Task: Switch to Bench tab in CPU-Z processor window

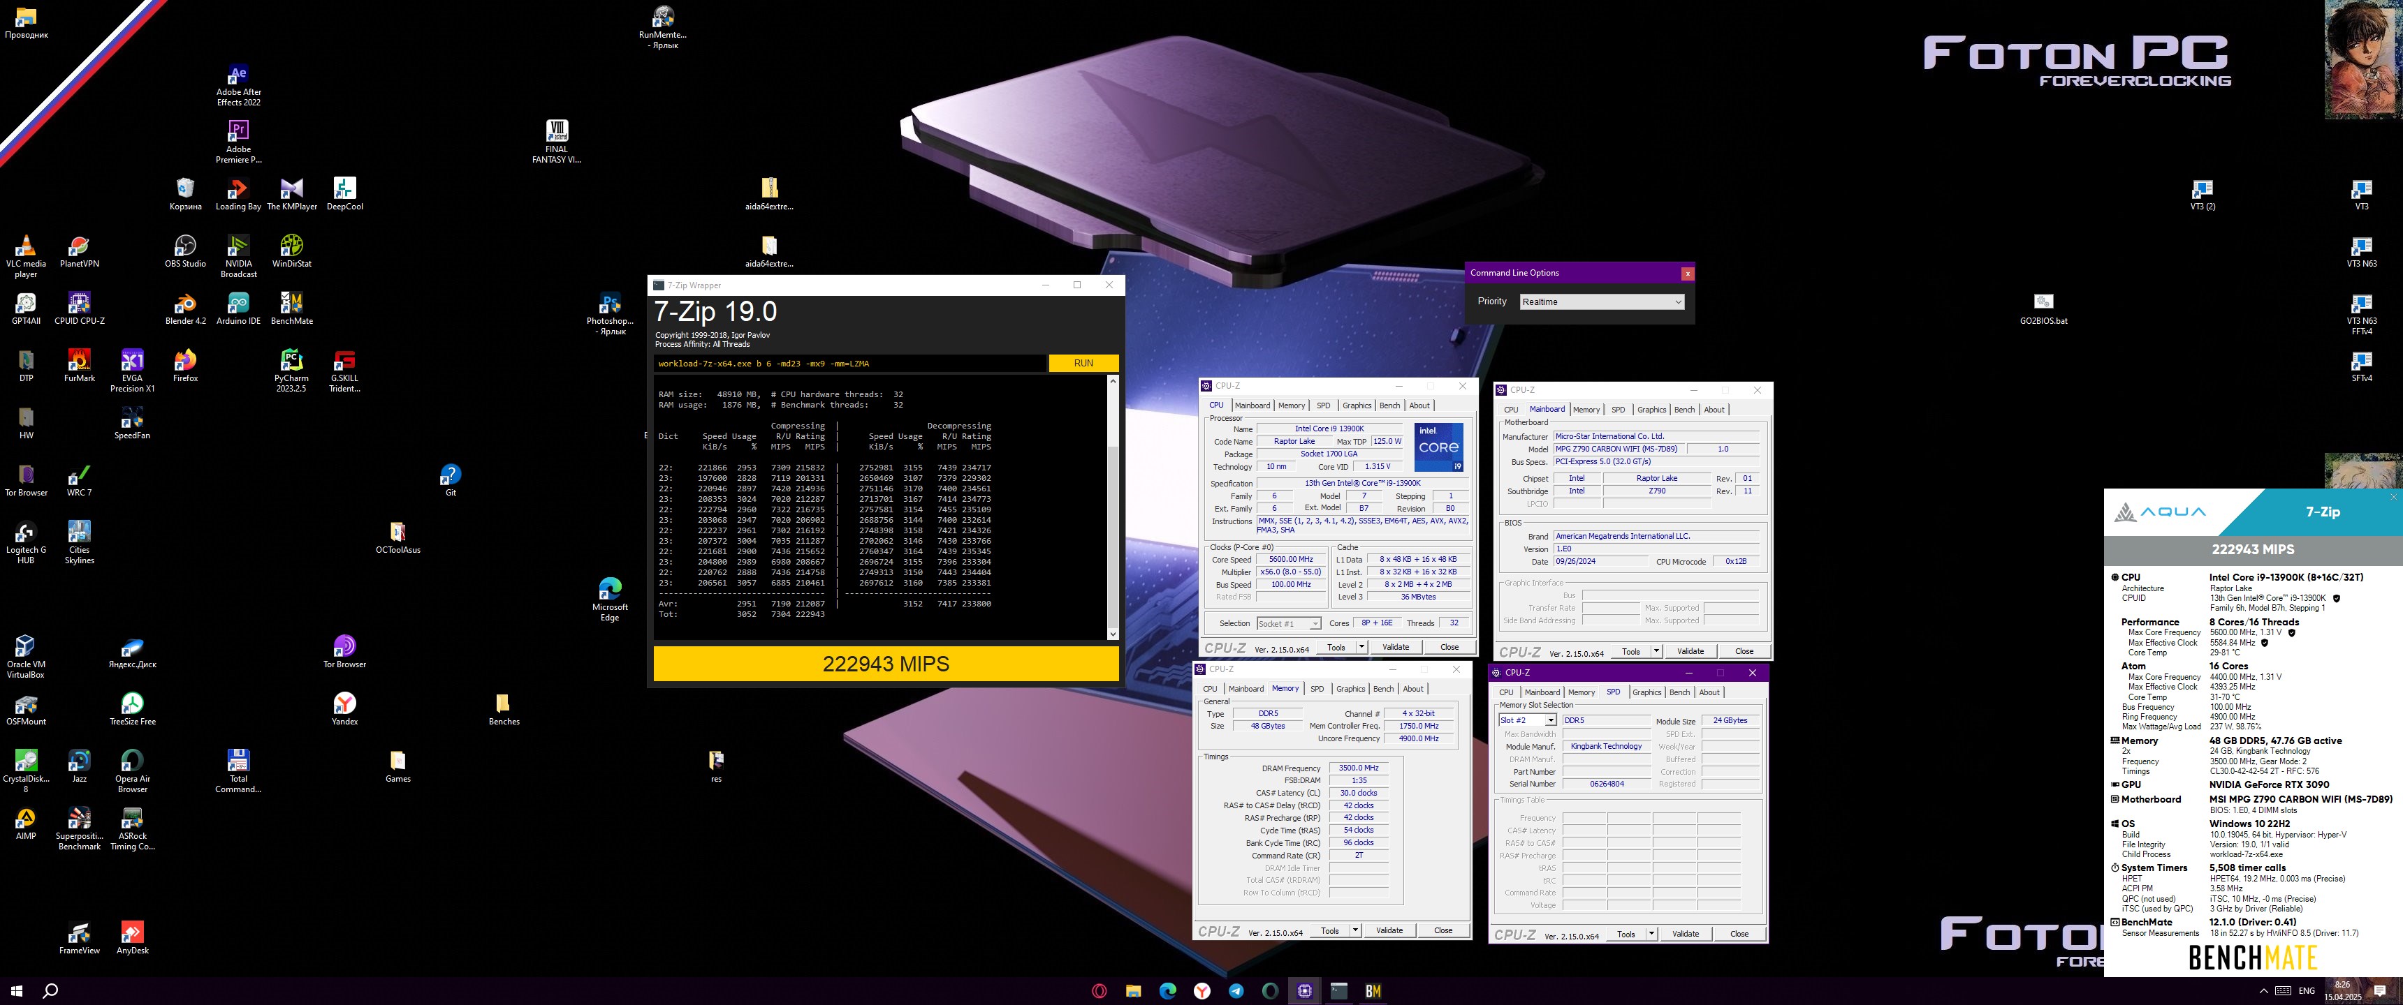Action: click(1389, 405)
